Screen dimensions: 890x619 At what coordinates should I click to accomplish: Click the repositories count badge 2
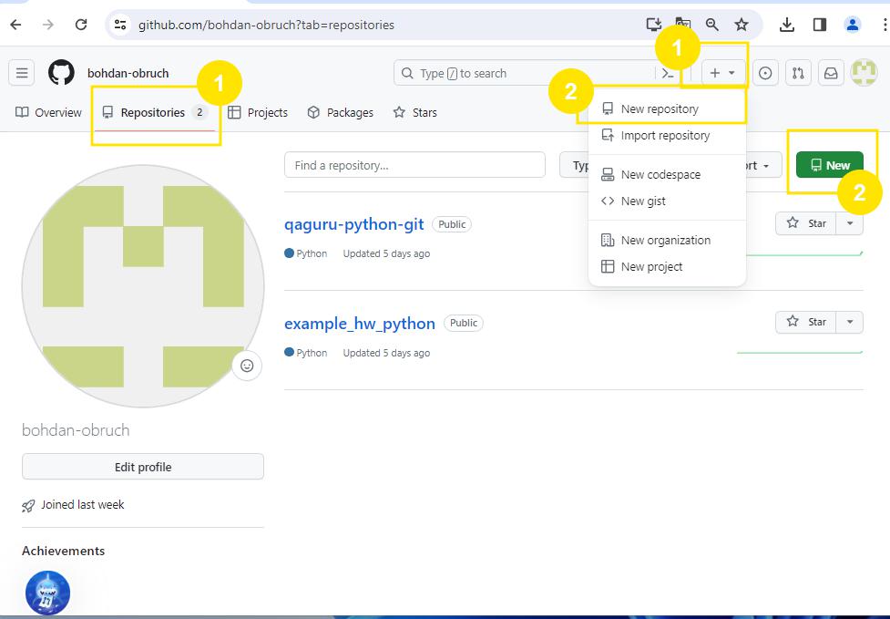click(199, 112)
